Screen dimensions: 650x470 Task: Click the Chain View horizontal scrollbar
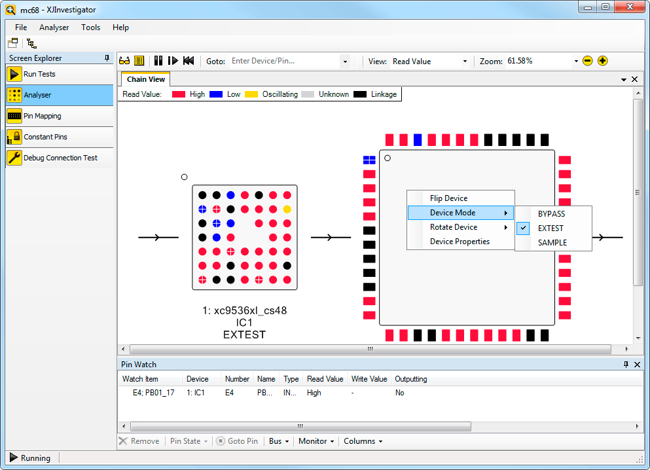point(370,349)
